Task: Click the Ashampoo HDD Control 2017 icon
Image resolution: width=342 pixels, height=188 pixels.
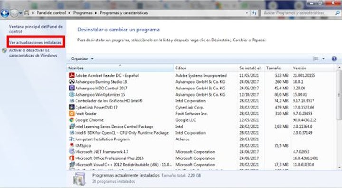Action: (x=72, y=88)
